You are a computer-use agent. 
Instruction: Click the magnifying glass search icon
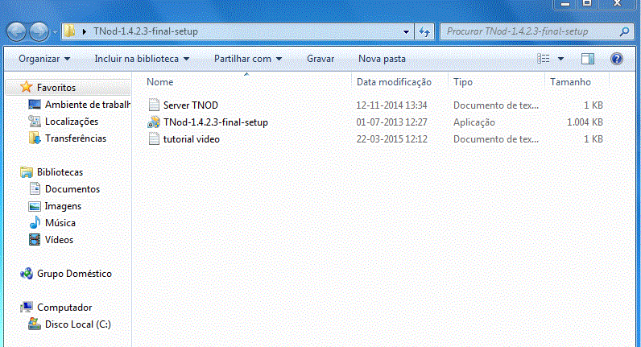coord(624,31)
